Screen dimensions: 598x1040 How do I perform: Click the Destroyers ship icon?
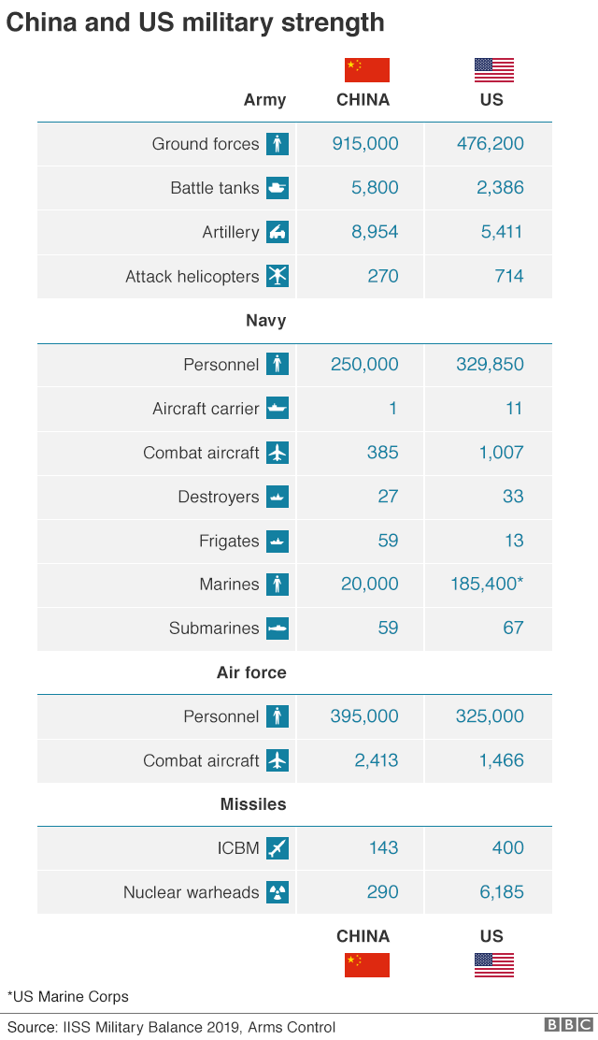click(278, 497)
